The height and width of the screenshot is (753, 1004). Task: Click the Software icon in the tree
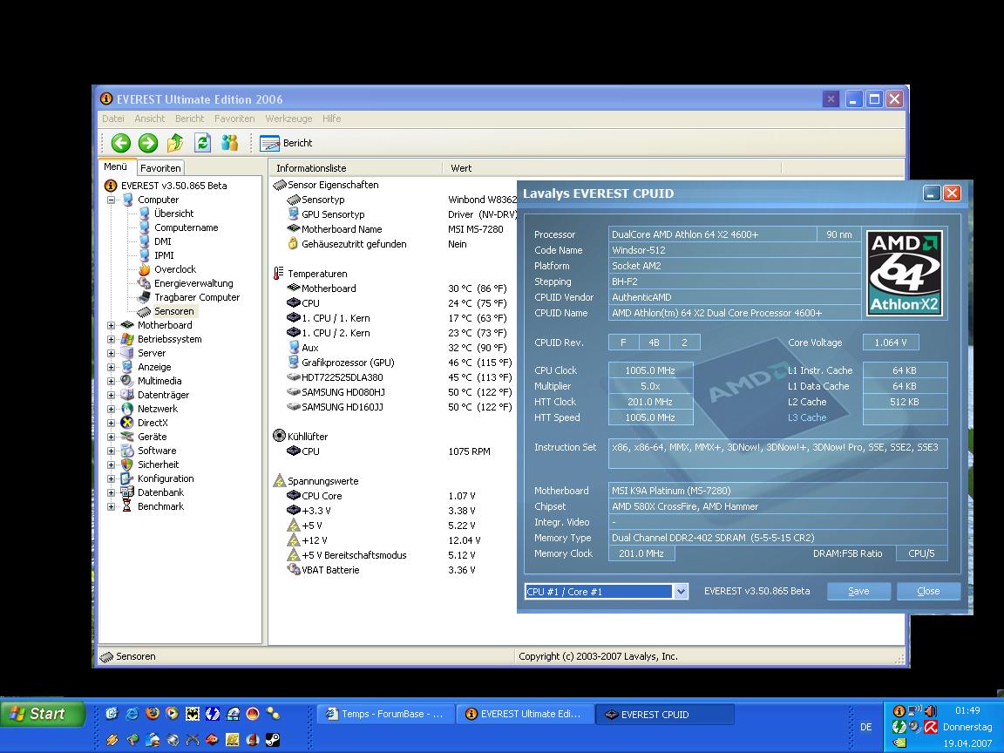(127, 451)
